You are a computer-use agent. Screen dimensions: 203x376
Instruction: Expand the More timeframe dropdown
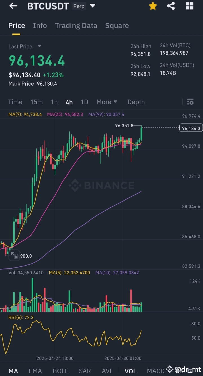107,102
